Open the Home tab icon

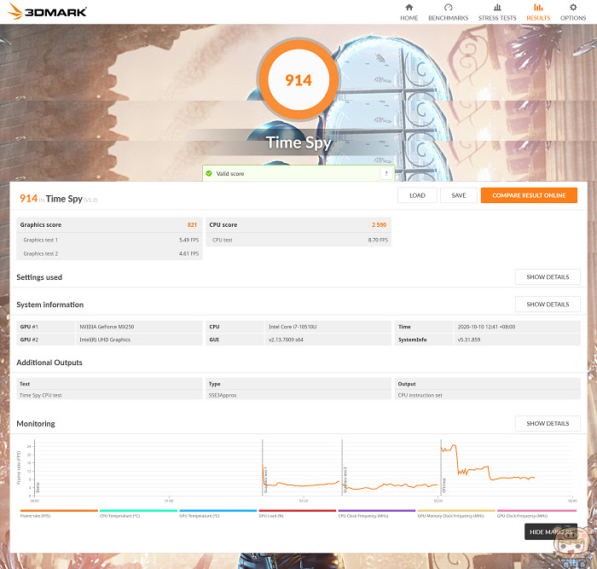409,7
